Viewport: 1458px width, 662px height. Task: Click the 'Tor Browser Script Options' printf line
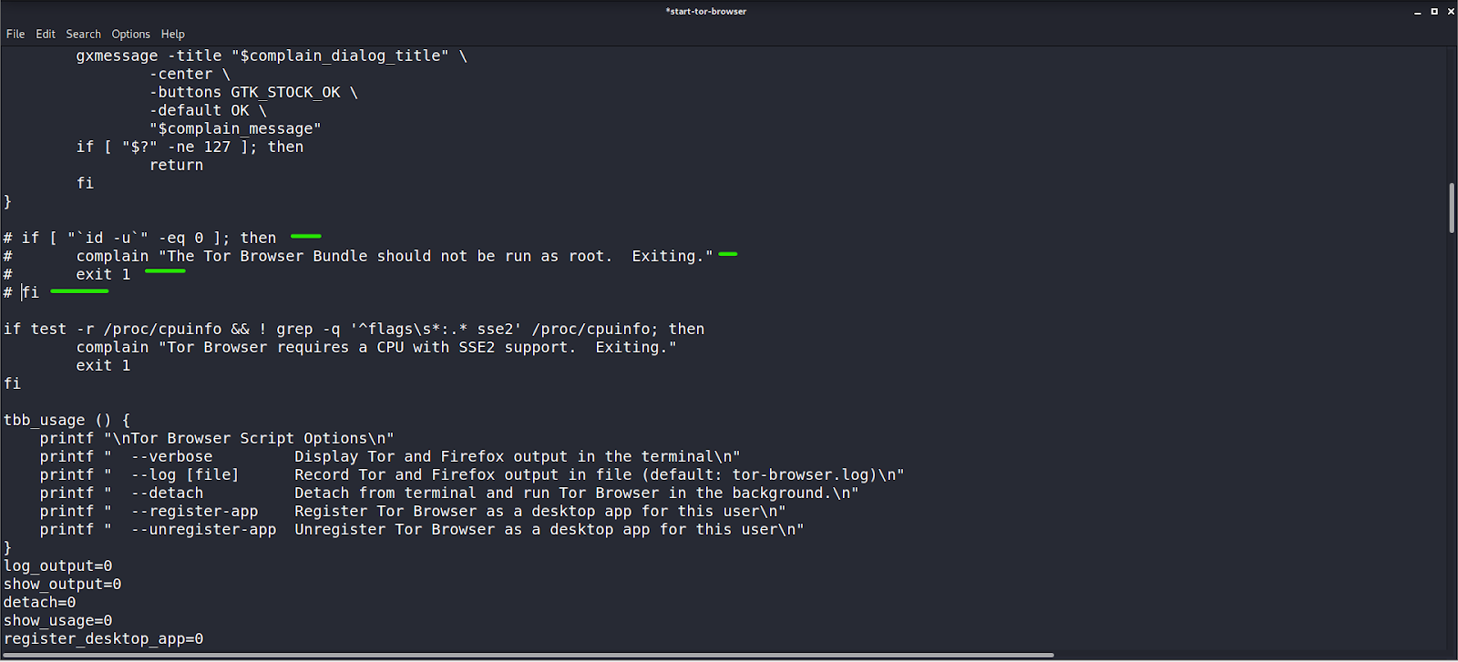click(217, 438)
